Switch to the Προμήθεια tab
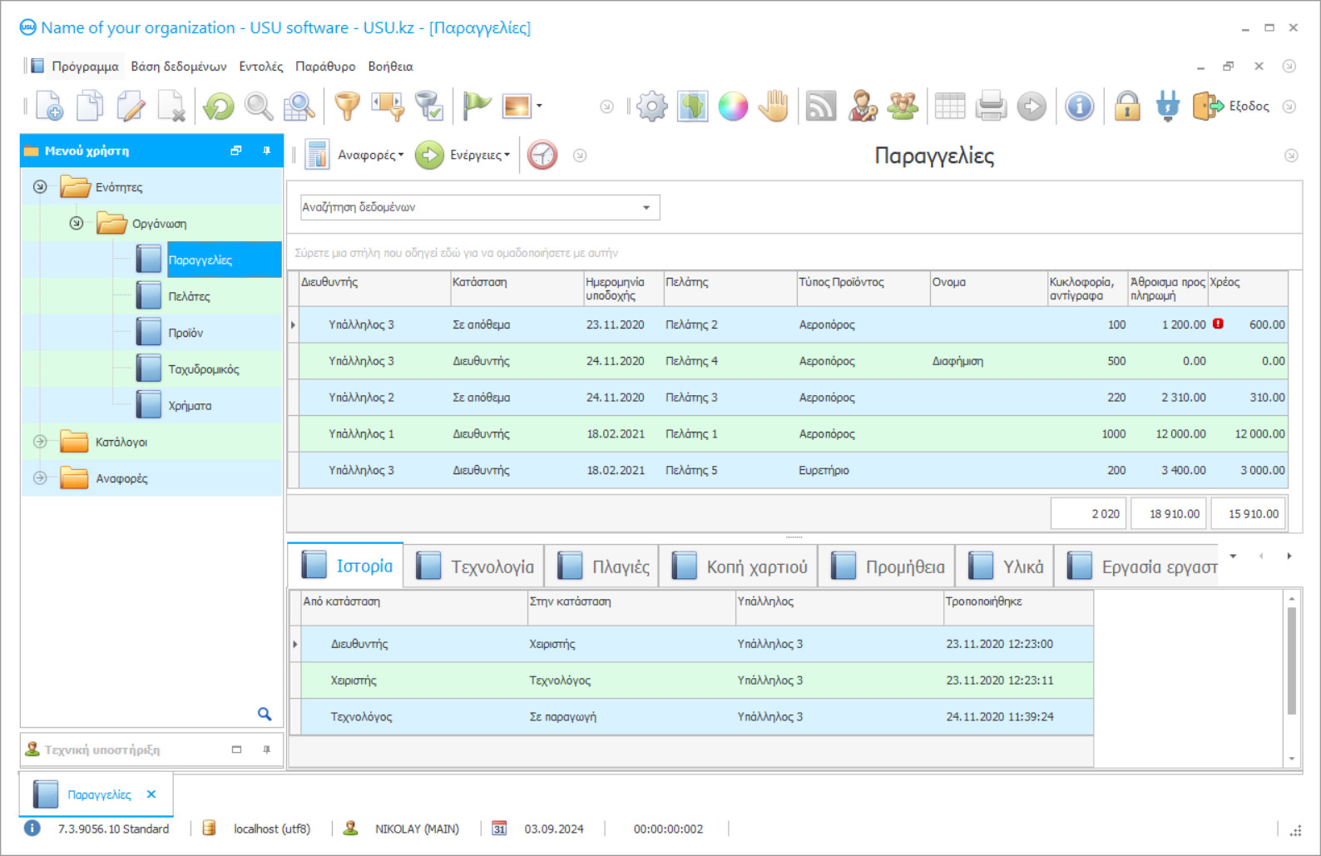Image resolution: width=1321 pixels, height=856 pixels. (x=887, y=567)
